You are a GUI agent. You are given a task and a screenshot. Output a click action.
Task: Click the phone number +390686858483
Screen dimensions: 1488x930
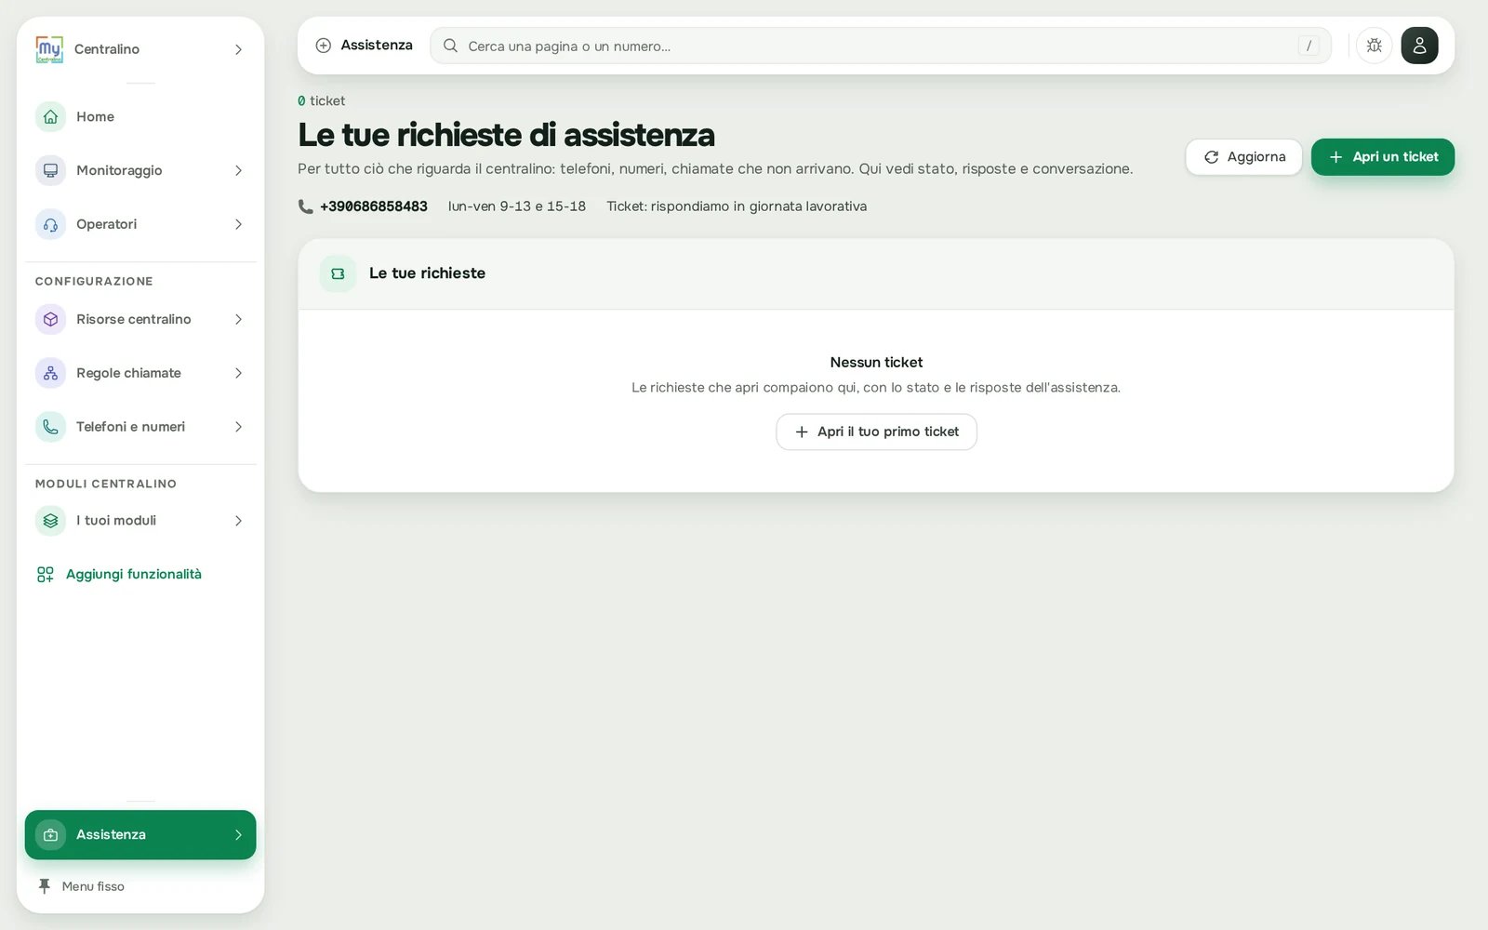[x=374, y=206]
